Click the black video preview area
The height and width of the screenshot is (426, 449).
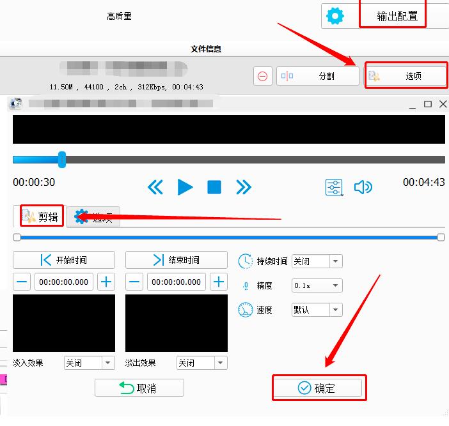[x=229, y=129]
